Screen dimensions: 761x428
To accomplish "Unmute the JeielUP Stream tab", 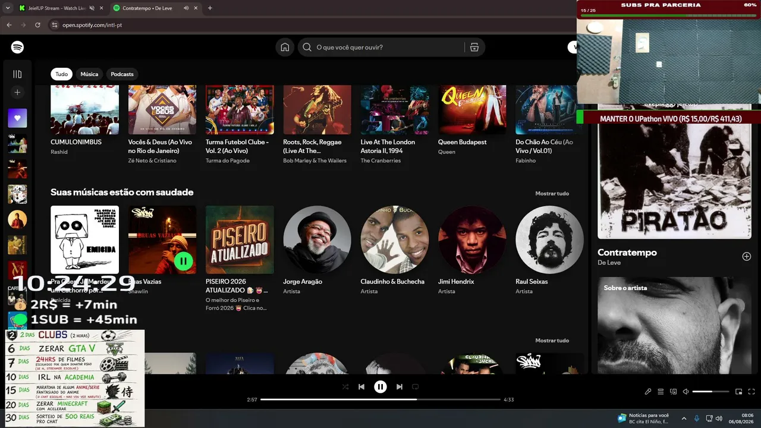I will (x=91, y=8).
